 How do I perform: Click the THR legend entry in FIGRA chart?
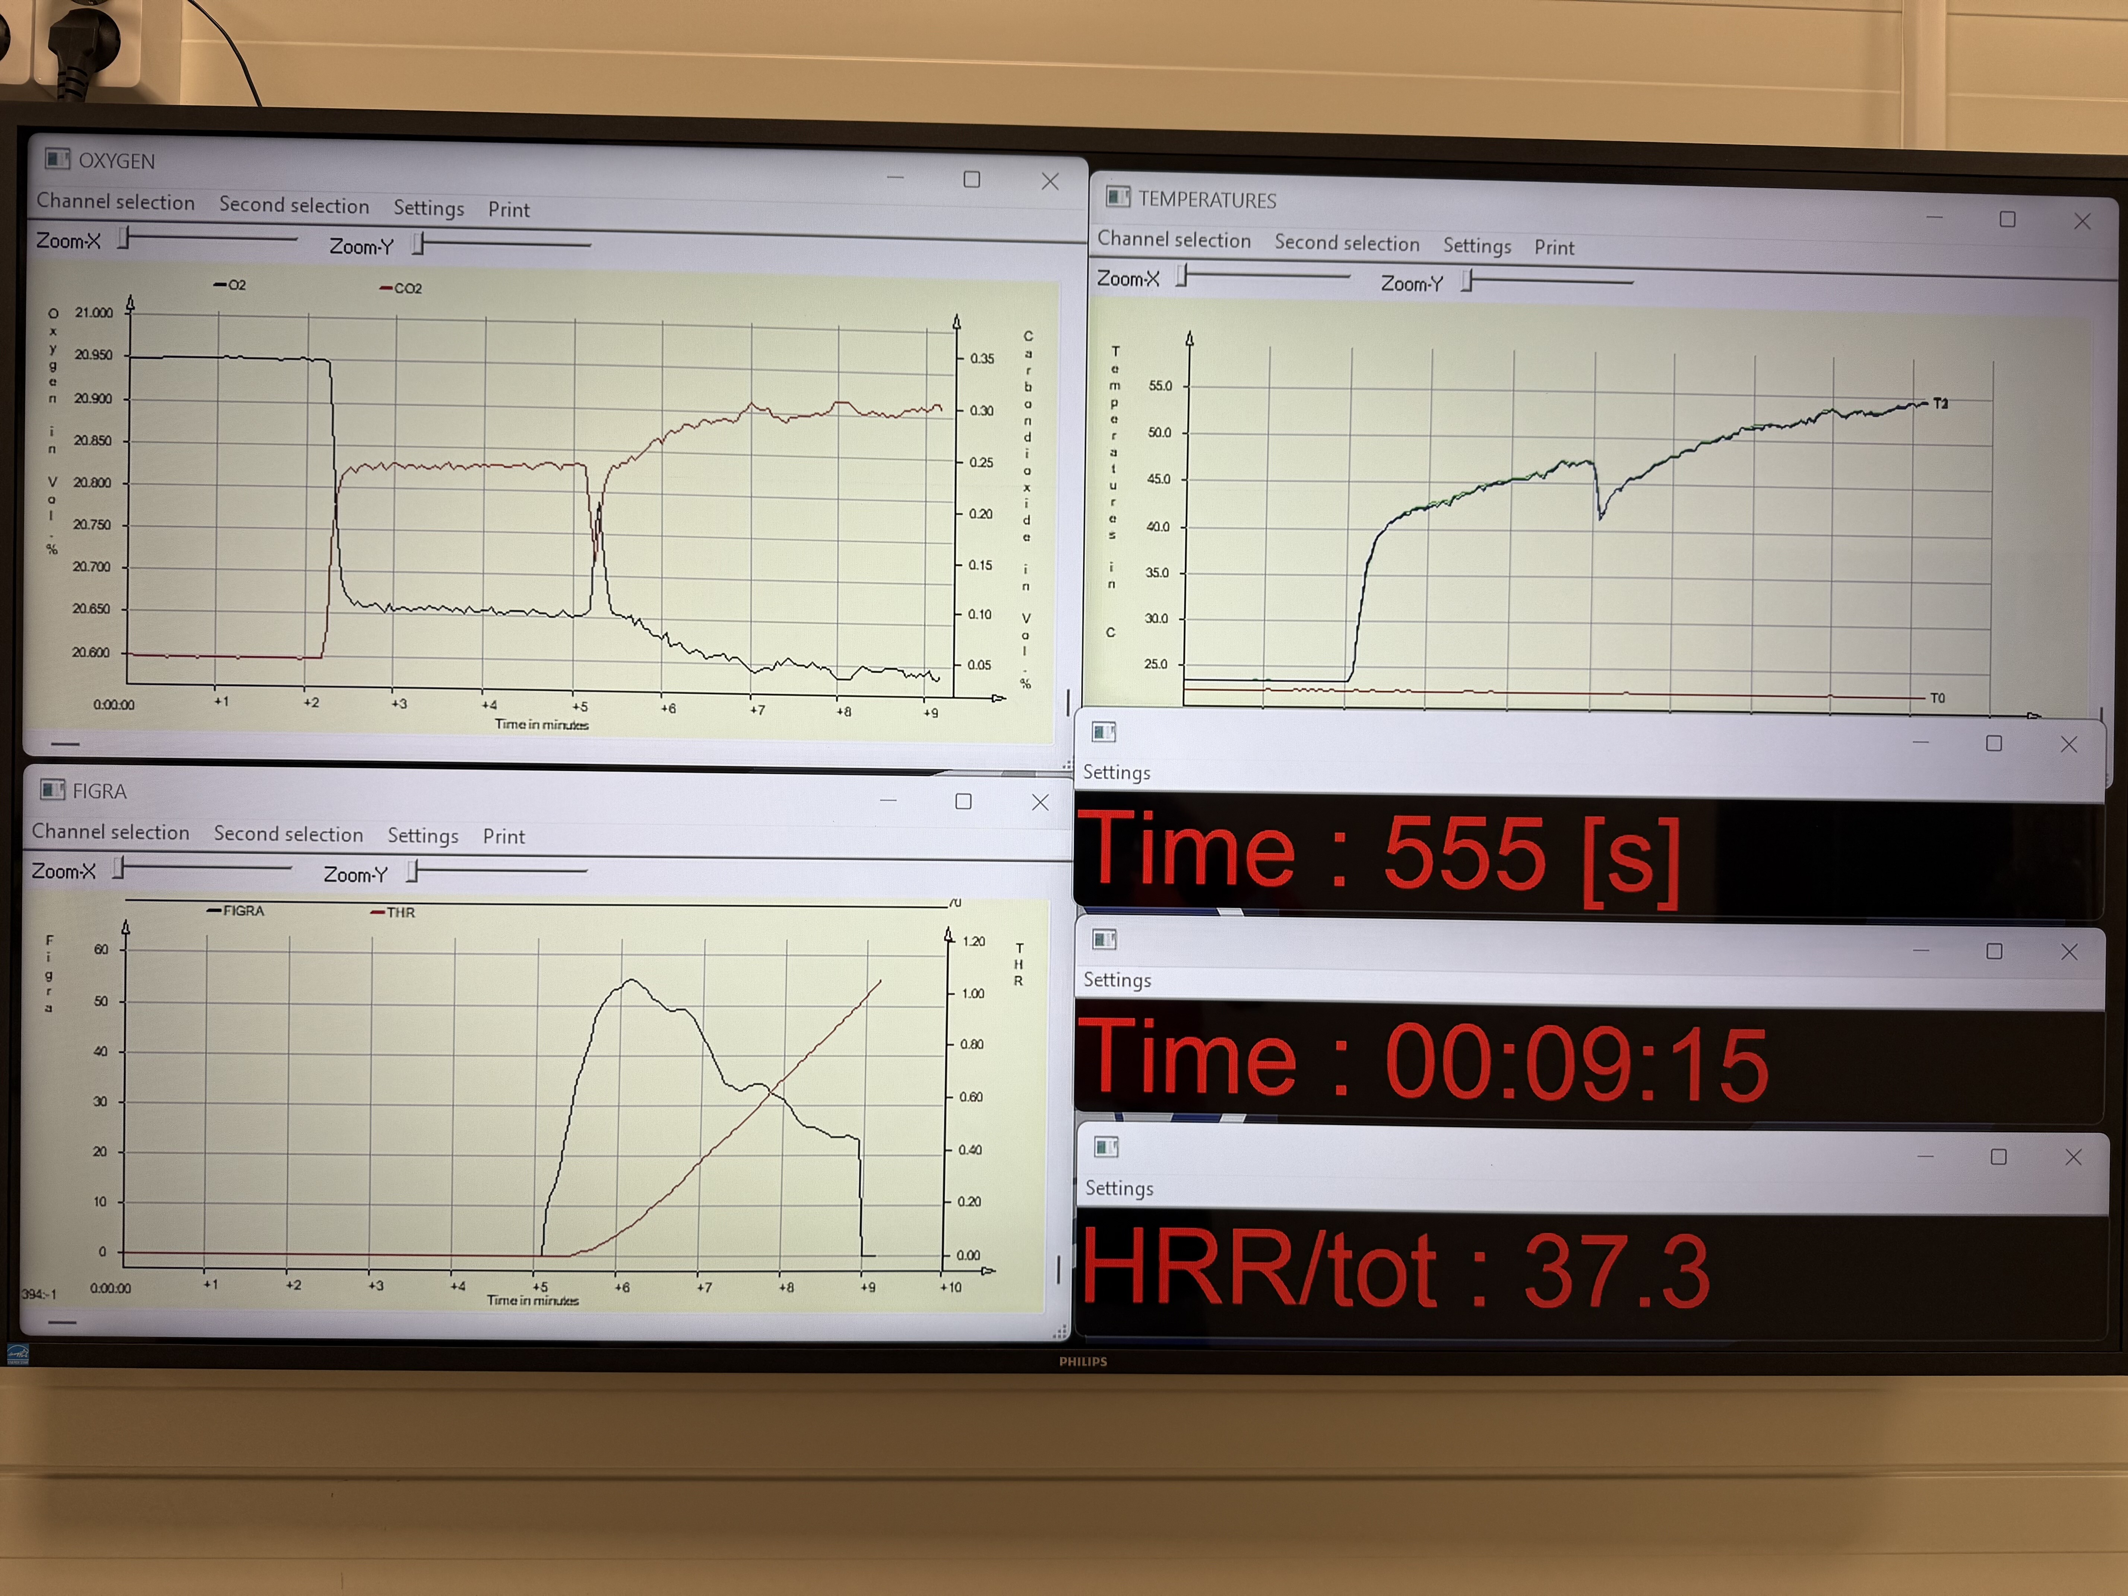coord(393,912)
